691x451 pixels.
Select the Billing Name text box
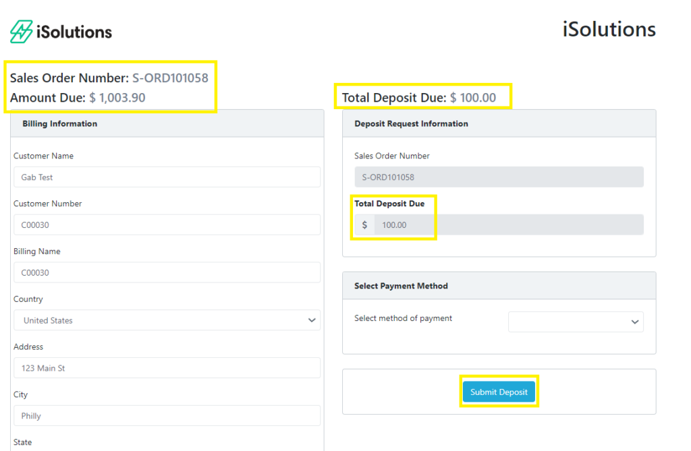tap(167, 273)
